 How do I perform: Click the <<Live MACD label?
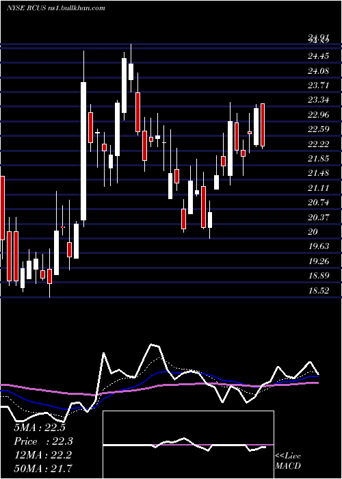point(288,461)
